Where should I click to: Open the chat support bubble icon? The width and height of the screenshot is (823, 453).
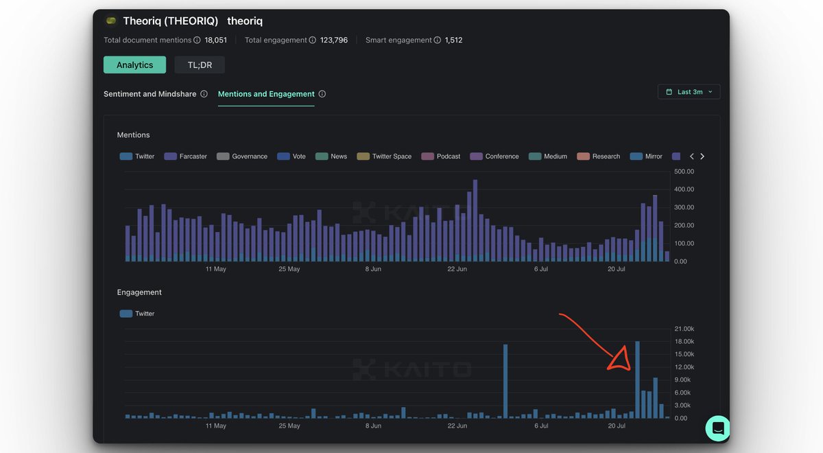point(718,428)
